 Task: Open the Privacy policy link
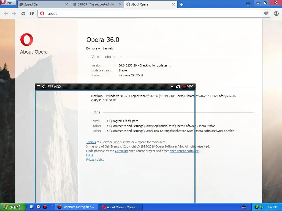coord(95,160)
